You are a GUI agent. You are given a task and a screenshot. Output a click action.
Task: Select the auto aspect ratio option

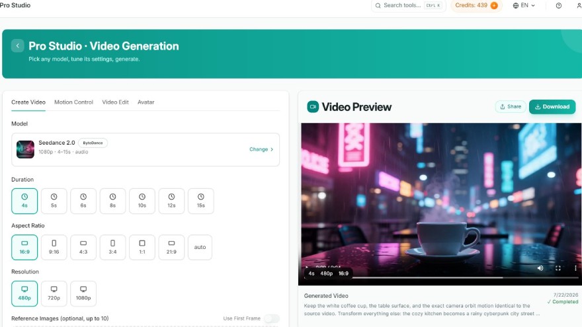point(200,247)
